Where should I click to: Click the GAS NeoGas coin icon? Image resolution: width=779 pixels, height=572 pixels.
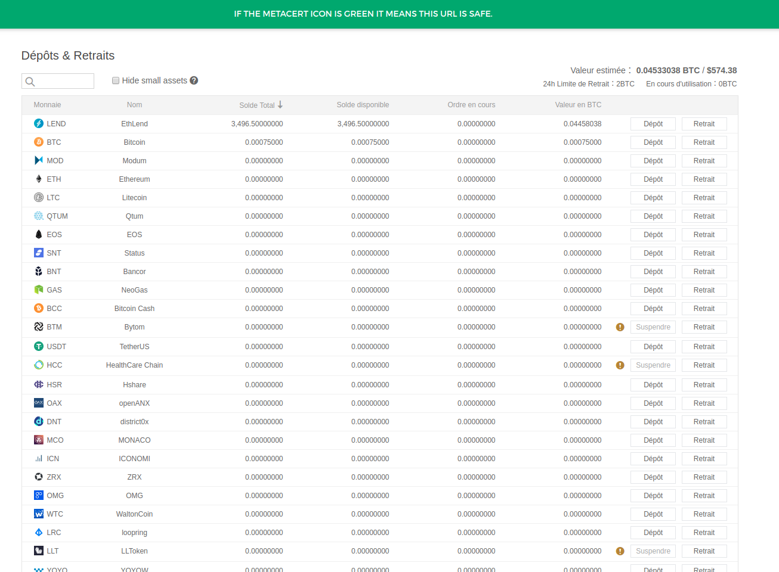click(x=39, y=290)
